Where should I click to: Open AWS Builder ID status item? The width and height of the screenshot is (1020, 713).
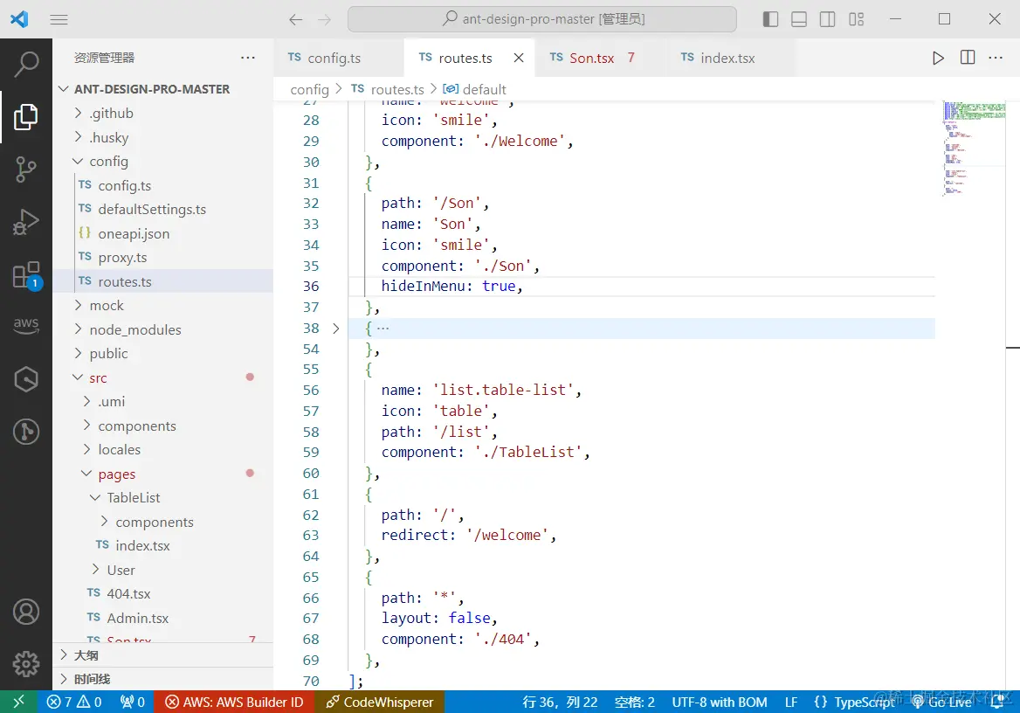(x=234, y=702)
